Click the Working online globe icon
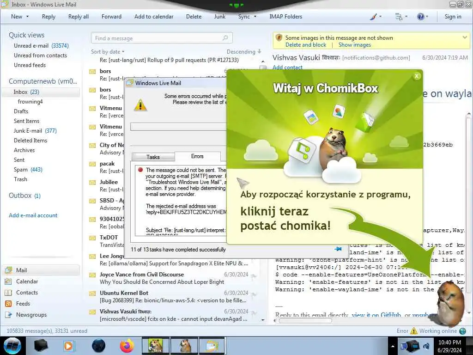This screenshot has width=473, height=355. click(x=462, y=331)
